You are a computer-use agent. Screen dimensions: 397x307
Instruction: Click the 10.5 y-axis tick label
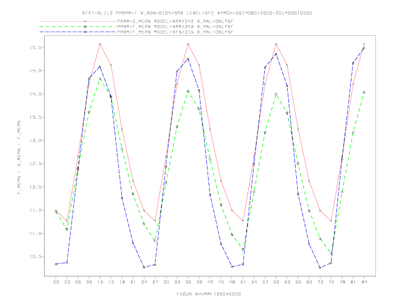(x=35, y=257)
